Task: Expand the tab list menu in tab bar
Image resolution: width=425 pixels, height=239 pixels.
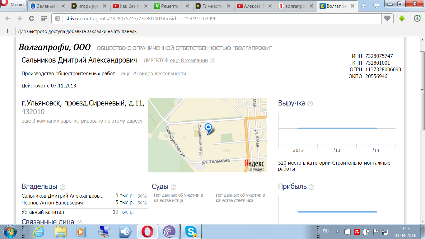Action: pyautogui.click(x=376, y=6)
